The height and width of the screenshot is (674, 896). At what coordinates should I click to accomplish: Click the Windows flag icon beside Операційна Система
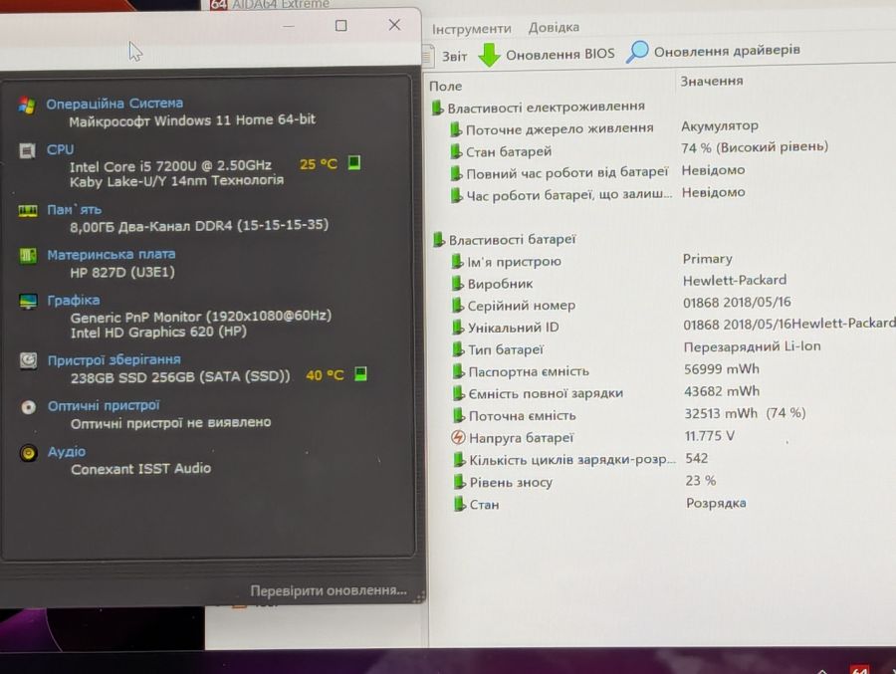[x=26, y=106]
